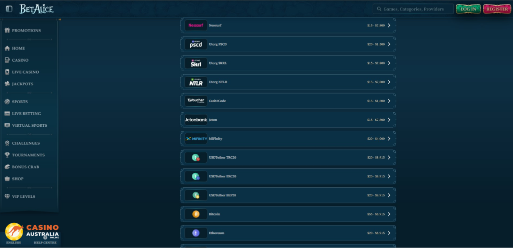513x248 pixels.
Task: Click the USDTether TRC20 coin icon
Action: coord(196,158)
